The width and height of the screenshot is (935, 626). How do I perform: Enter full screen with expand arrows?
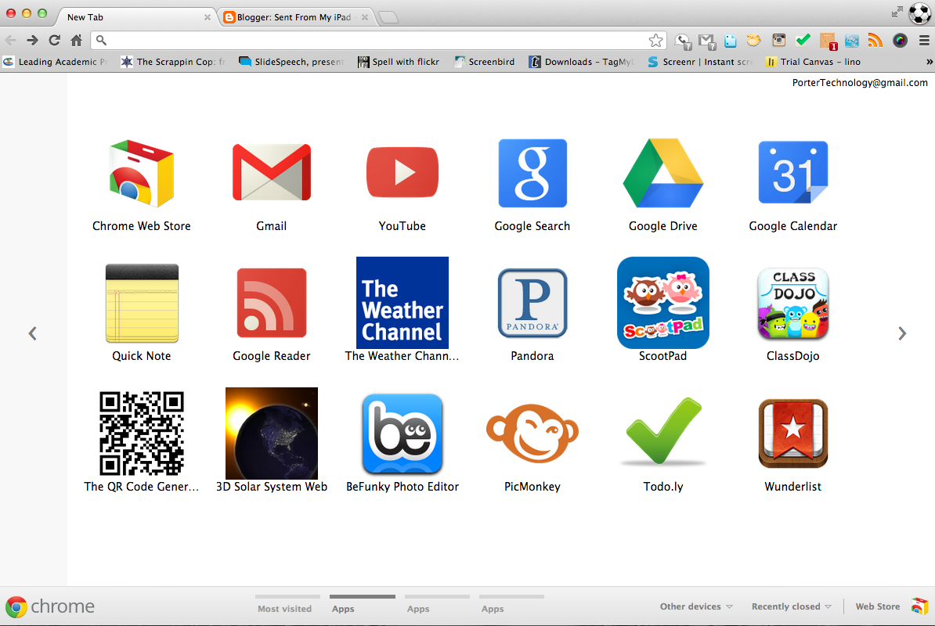click(x=897, y=12)
